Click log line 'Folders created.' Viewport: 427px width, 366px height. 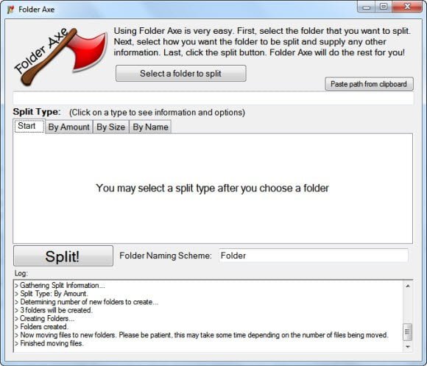click(x=41, y=327)
